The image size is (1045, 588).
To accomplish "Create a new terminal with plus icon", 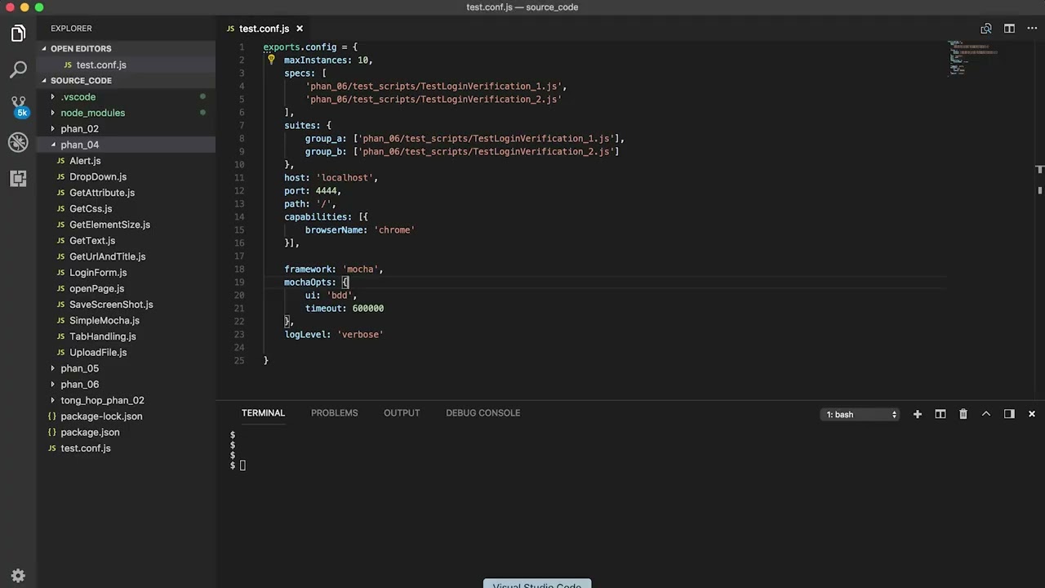I will click(918, 414).
